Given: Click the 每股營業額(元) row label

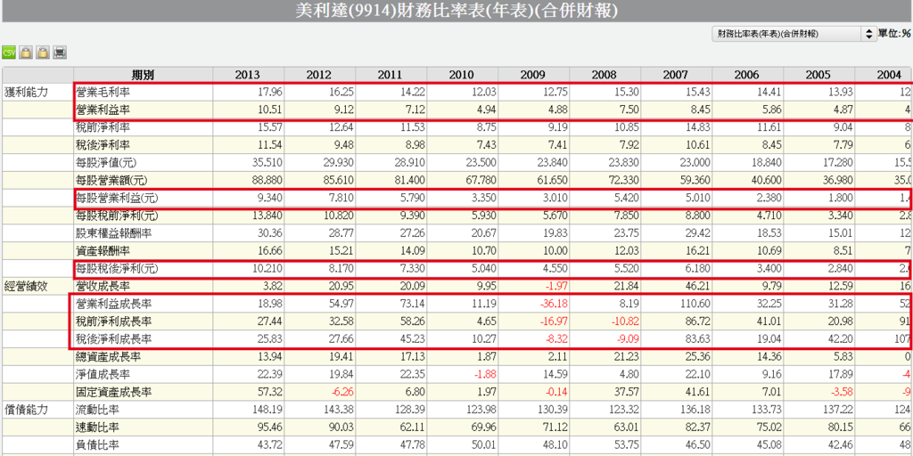Looking at the screenshot, I should tap(111, 180).
